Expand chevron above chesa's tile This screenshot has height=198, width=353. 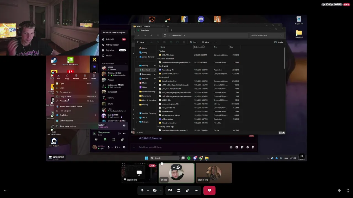(174, 167)
